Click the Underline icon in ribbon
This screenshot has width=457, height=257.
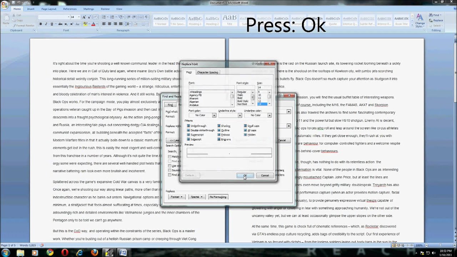tap(52, 24)
